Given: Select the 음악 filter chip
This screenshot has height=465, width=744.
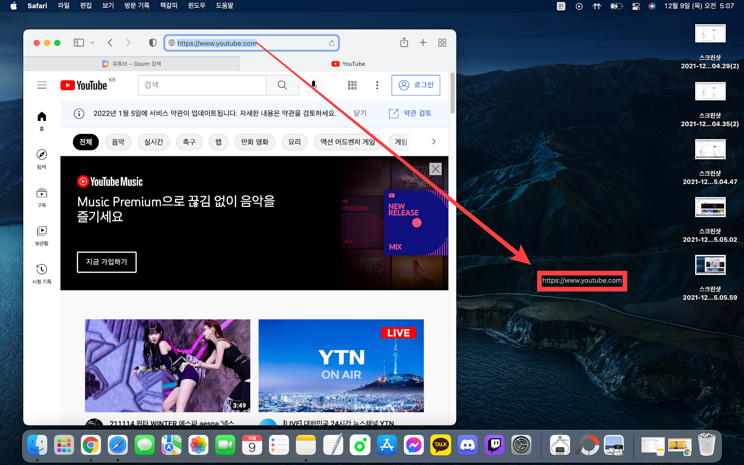Looking at the screenshot, I should coord(118,142).
